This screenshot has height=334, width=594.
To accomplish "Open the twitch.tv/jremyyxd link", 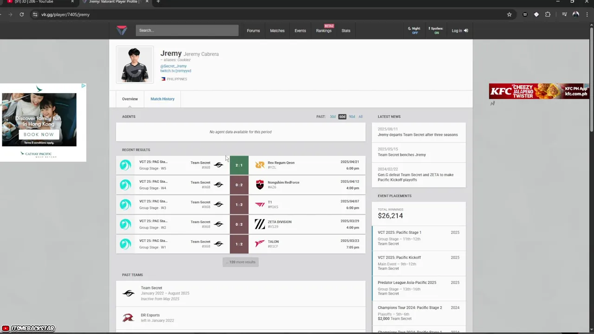I will click(x=176, y=71).
